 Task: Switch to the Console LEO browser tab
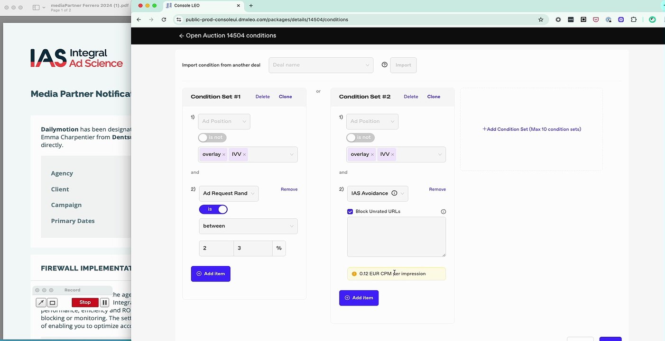[203, 6]
